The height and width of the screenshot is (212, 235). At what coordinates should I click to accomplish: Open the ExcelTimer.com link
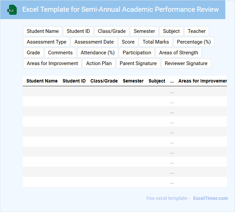(x=211, y=198)
